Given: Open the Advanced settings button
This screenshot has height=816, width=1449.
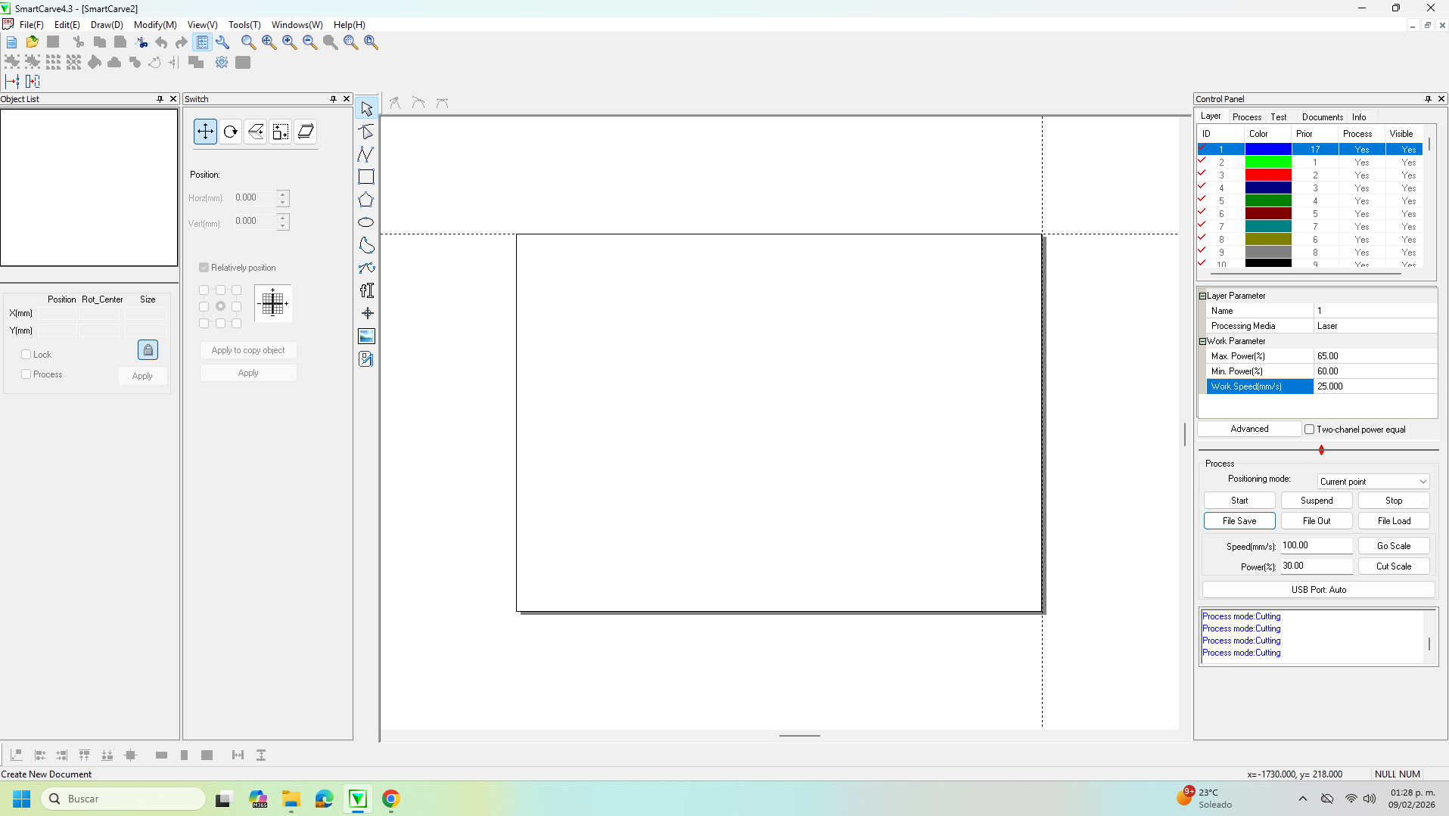Looking at the screenshot, I should click(x=1249, y=429).
